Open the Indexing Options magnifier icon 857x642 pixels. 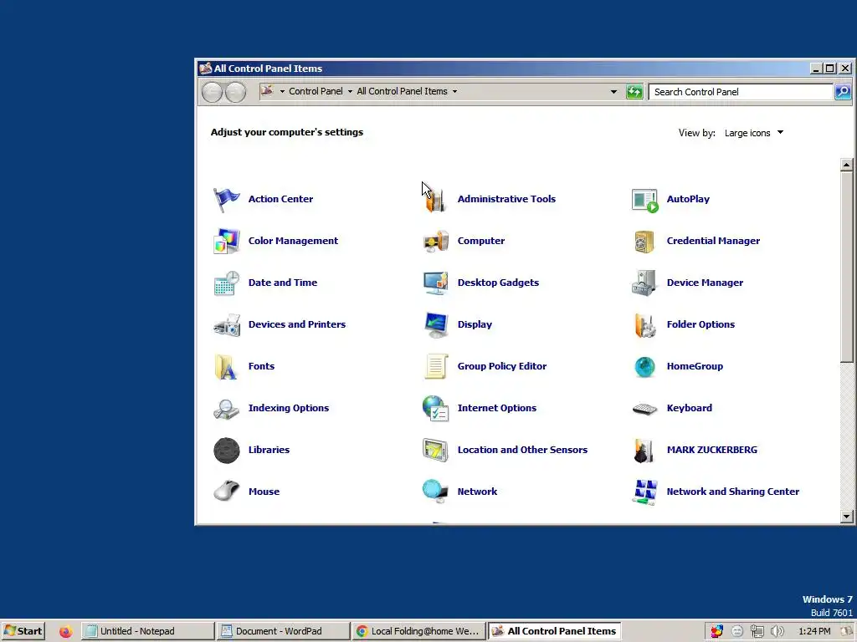[226, 408]
